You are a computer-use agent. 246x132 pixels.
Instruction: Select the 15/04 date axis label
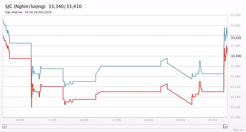point(52,120)
